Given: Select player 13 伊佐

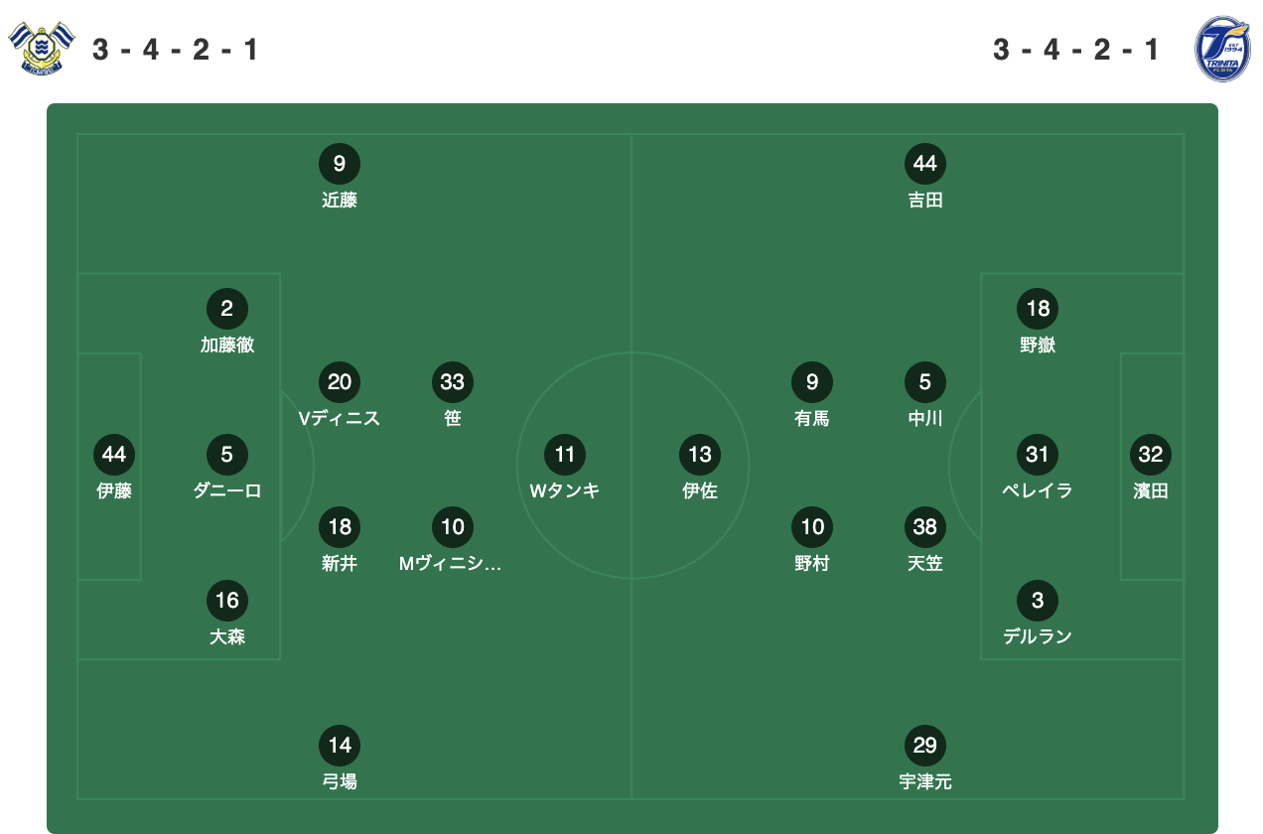Looking at the screenshot, I should coord(700,468).
